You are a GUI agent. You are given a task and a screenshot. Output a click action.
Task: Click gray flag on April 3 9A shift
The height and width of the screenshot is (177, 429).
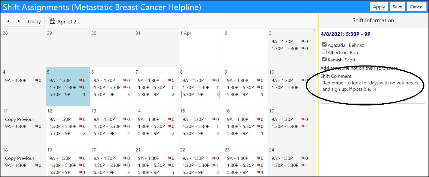[303, 41]
